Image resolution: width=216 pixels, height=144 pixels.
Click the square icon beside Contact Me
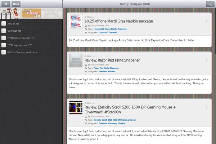pyautogui.click(x=4, y=31)
